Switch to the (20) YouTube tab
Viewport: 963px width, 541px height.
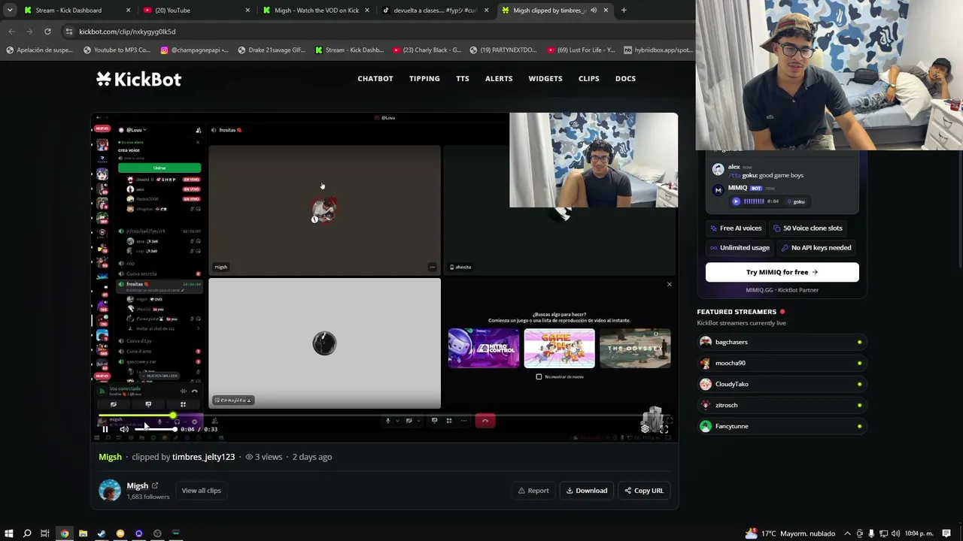pos(196,11)
